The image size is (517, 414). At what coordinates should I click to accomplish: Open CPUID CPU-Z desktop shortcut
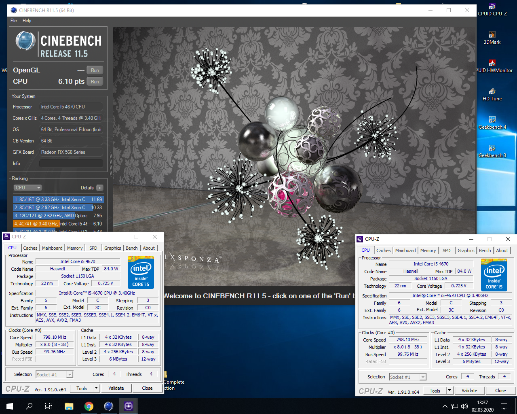[492, 9]
